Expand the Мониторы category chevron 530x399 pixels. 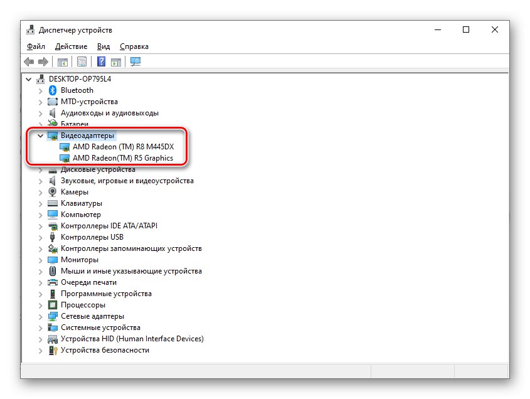(41, 260)
